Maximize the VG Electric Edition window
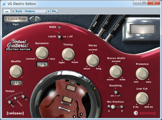 pyautogui.click(x=144, y=3)
